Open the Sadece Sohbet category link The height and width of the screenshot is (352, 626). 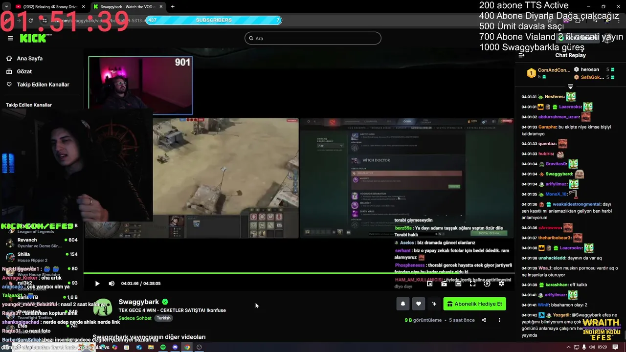(135, 318)
